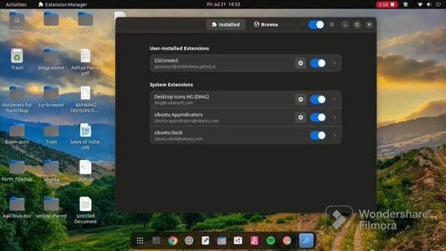Image resolution: width=446 pixels, height=251 pixels.
Task: Select the doit.sh script on desktop
Action: coord(85,171)
